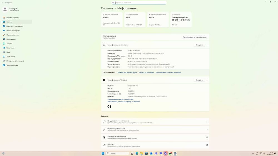Open the Процесор Xeon card

[x=181, y=20]
